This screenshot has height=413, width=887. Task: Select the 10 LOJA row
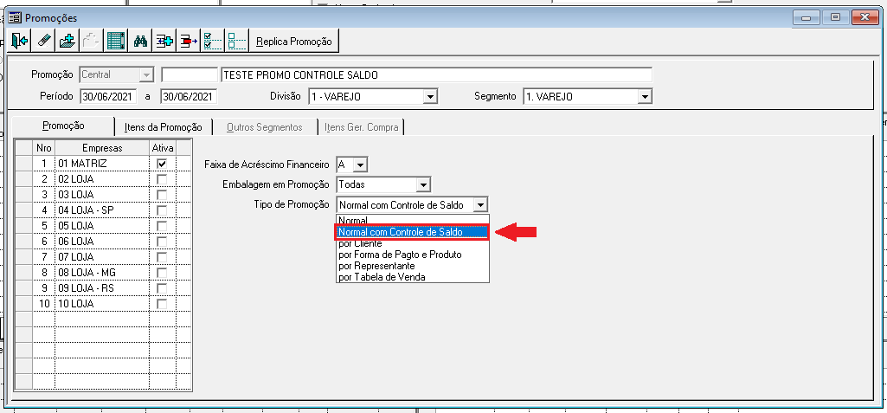pos(102,304)
